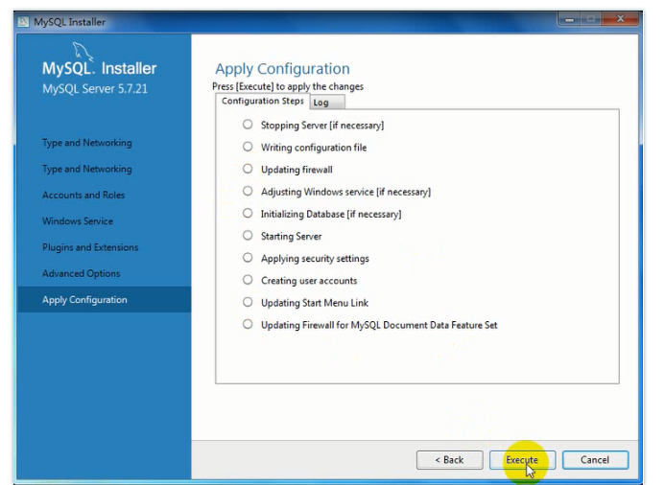Go back with the Back button
Screen dimensions: 665x485
pos(449,459)
